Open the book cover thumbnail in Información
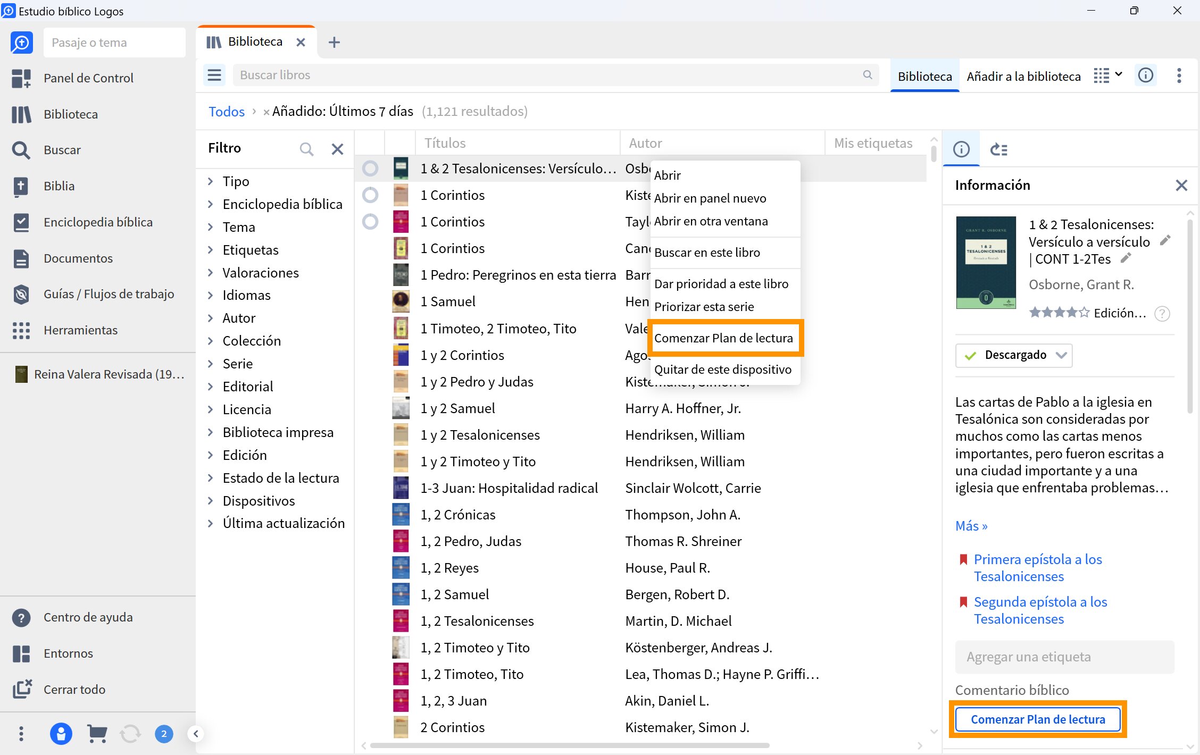 [986, 262]
